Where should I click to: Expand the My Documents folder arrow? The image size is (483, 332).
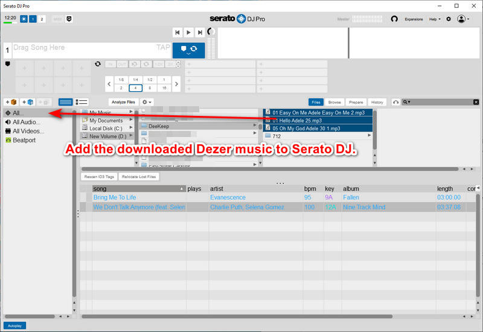coord(131,119)
